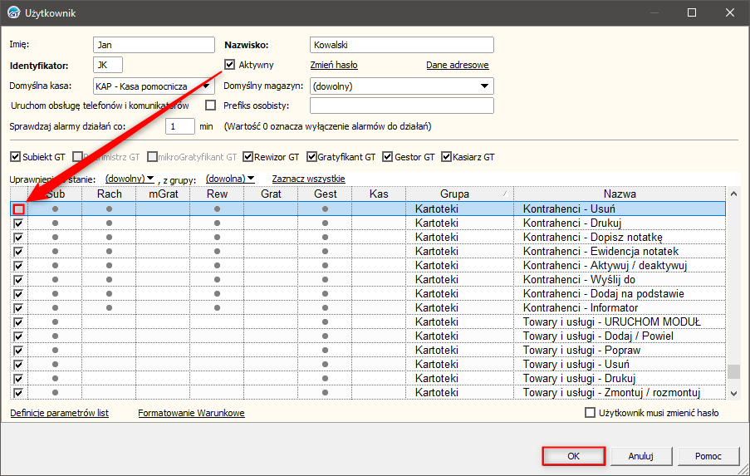
Task: Click the permissions list scroll down arrow
Action: (733, 393)
